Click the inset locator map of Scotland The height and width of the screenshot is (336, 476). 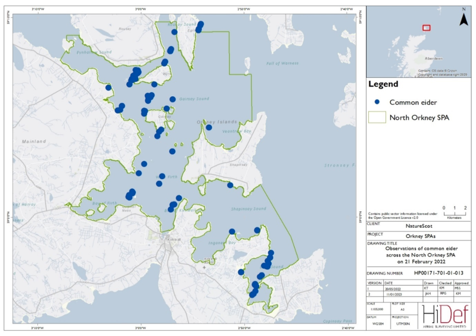click(419, 42)
